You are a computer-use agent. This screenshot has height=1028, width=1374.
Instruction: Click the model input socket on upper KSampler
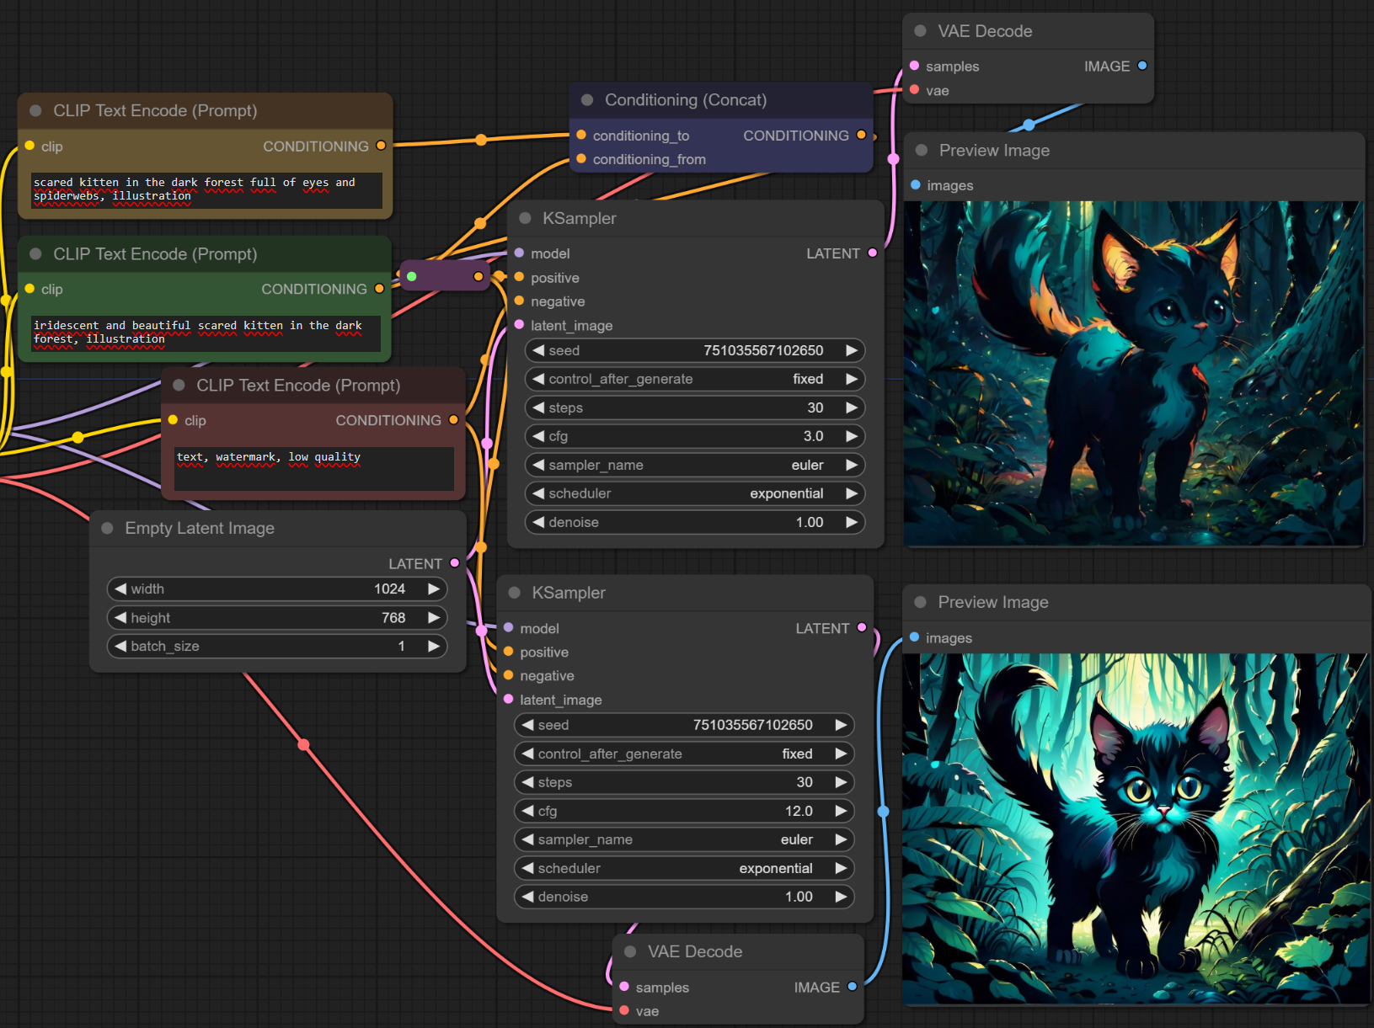(x=519, y=253)
